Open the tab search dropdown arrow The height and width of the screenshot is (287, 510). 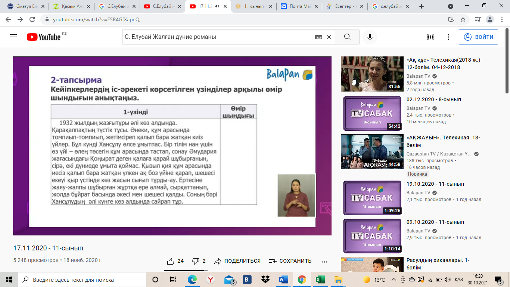pos(451,6)
